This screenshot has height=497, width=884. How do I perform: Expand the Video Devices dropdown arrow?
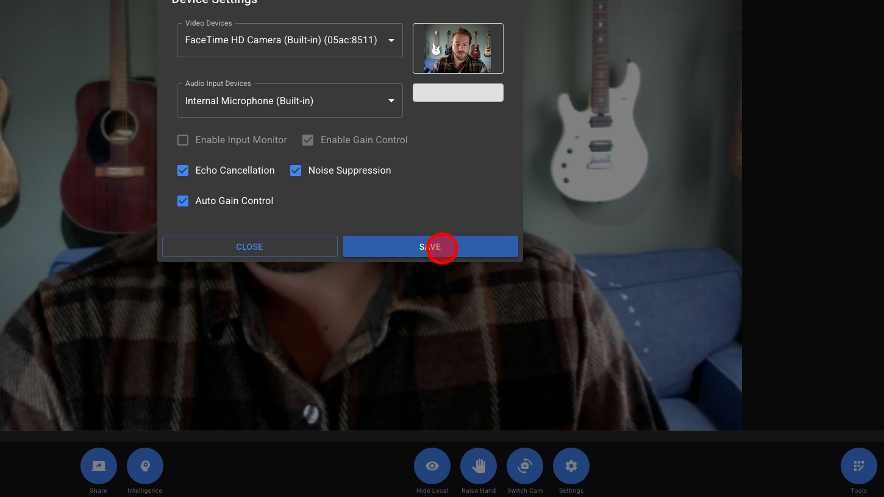click(391, 41)
